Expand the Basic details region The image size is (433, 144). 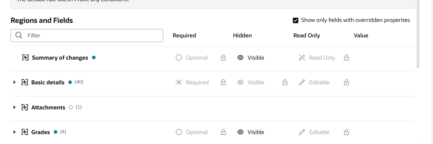[x=14, y=82]
